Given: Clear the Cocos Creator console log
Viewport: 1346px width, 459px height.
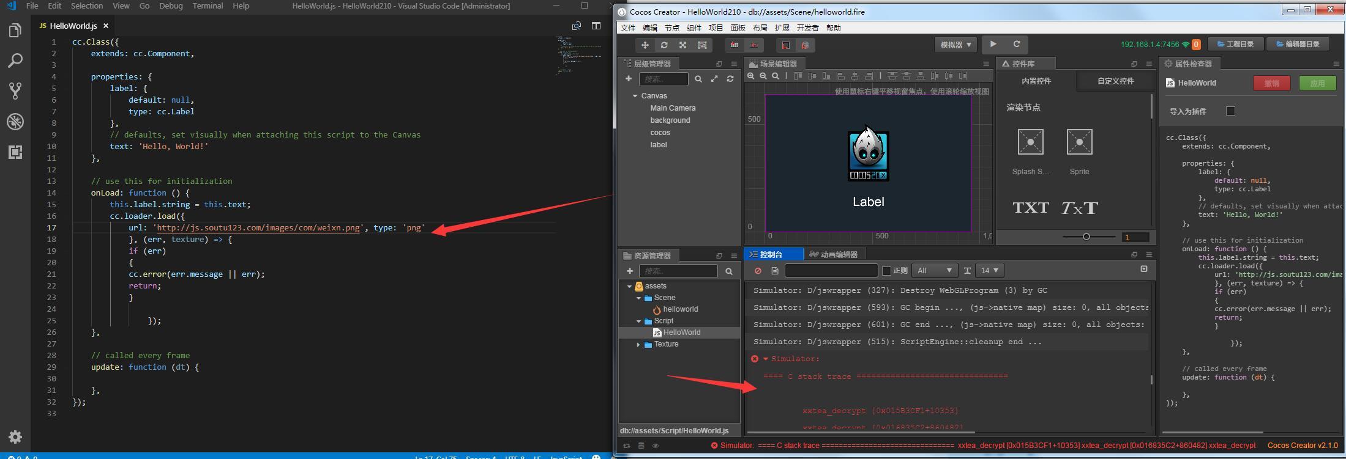Looking at the screenshot, I should pyautogui.click(x=758, y=271).
